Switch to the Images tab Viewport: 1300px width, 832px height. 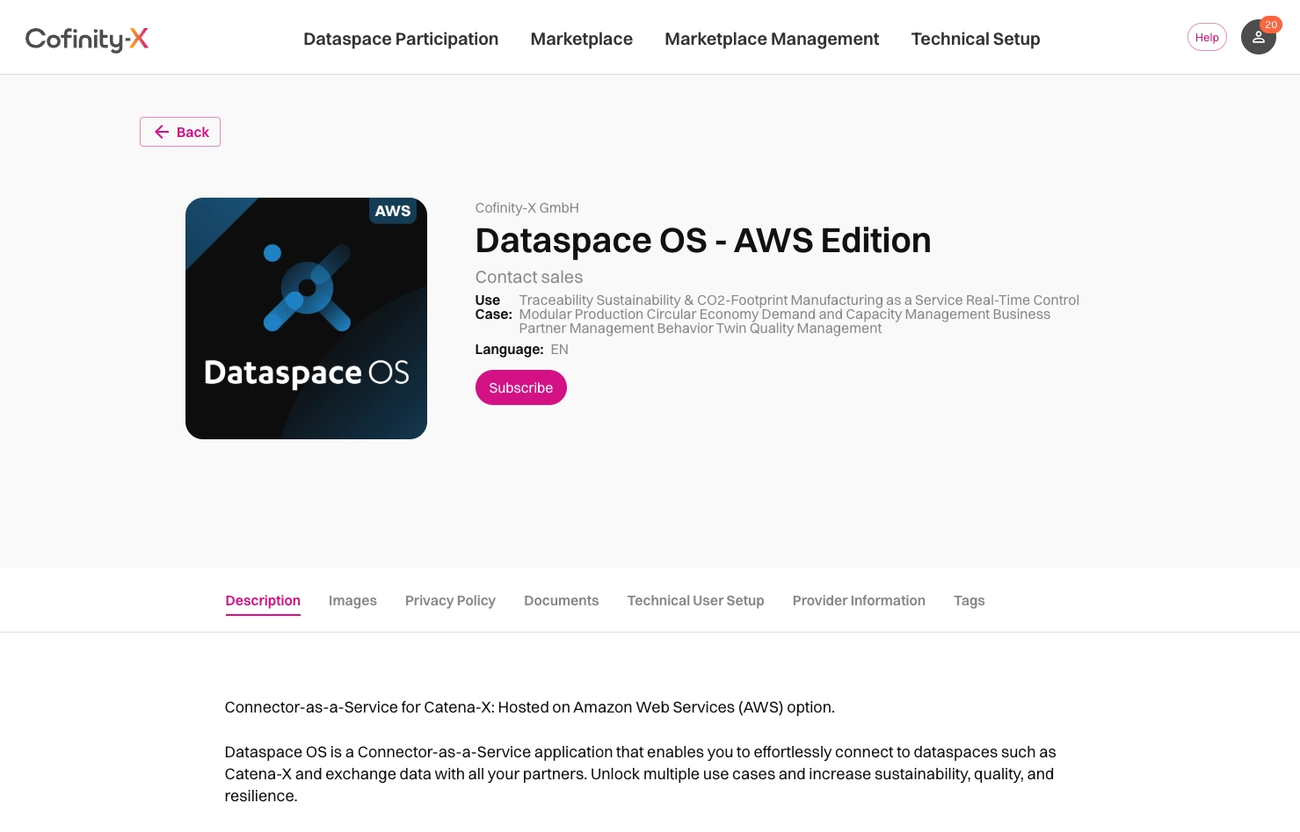click(352, 601)
